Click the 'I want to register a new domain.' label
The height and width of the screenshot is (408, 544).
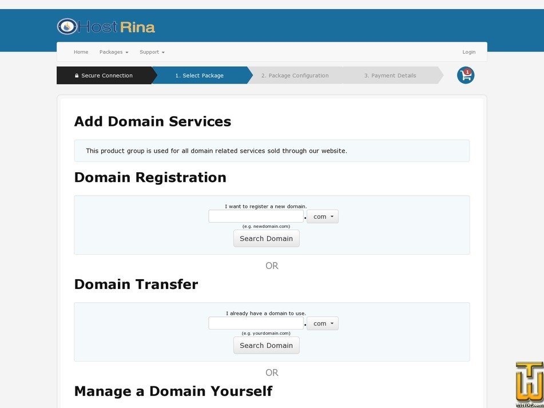[x=266, y=207]
